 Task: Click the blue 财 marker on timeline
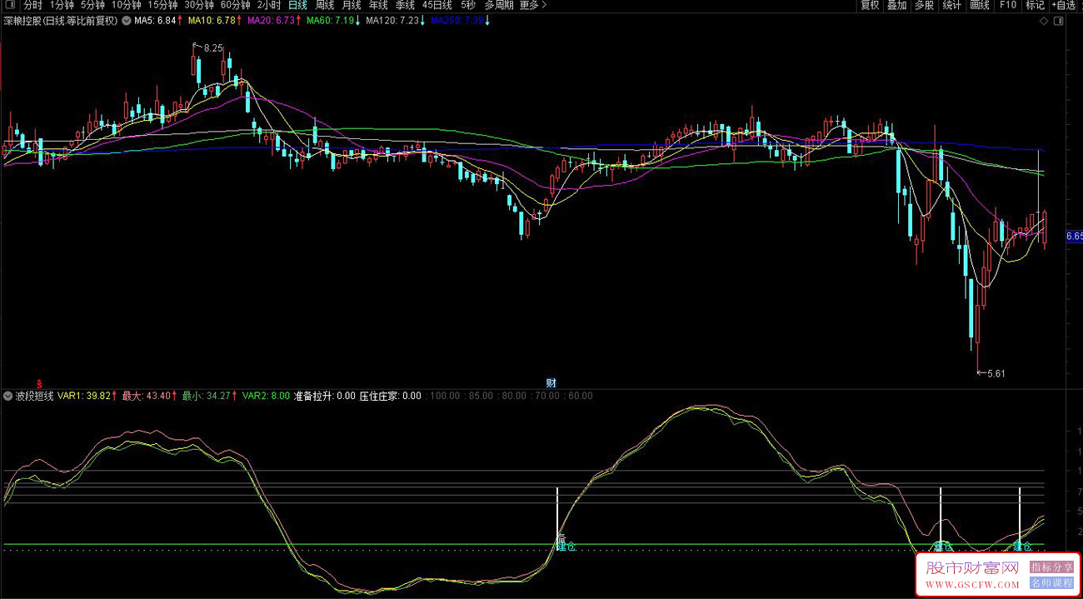(551, 382)
